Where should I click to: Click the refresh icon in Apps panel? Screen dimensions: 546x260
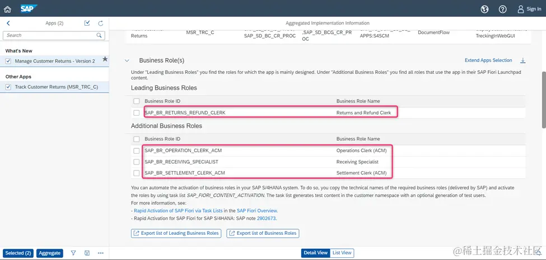[101, 23]
